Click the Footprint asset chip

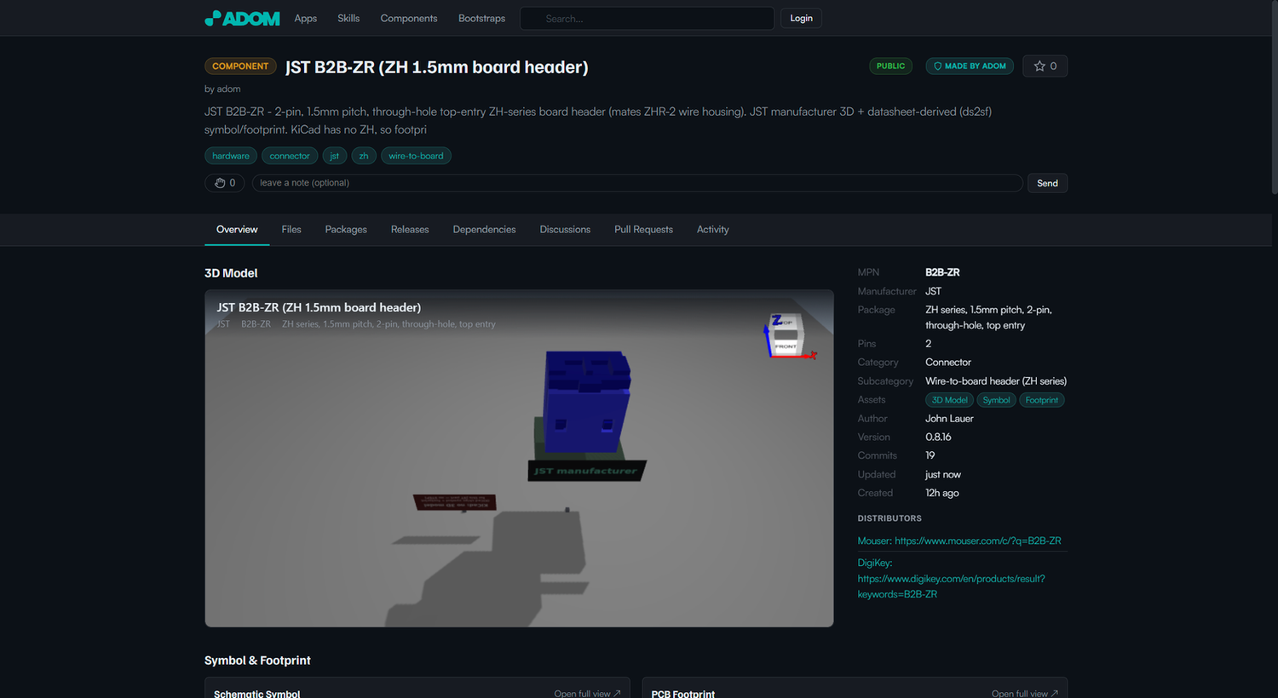(x=1041, y=400)
